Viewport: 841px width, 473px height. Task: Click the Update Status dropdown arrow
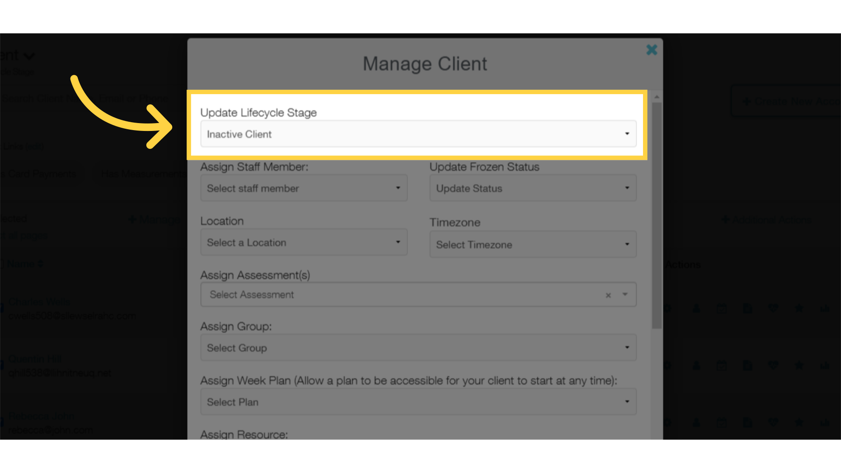[x=627, y=188]
